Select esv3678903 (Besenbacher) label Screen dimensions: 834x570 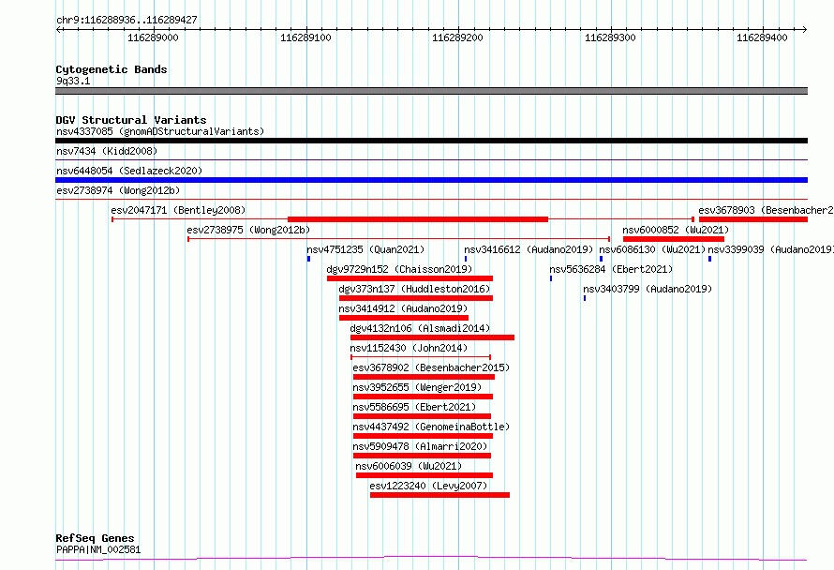pos(766,210)
